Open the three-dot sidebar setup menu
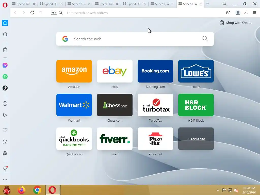This screenshot has width=260, height=195. pos(5,180)
